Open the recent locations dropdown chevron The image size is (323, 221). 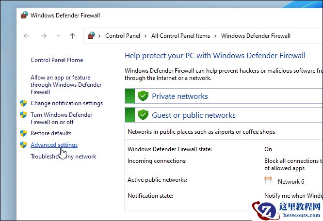[59, 36]
